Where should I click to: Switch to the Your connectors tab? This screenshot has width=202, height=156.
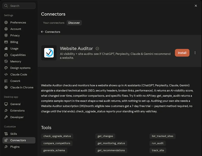coord(54,23)
